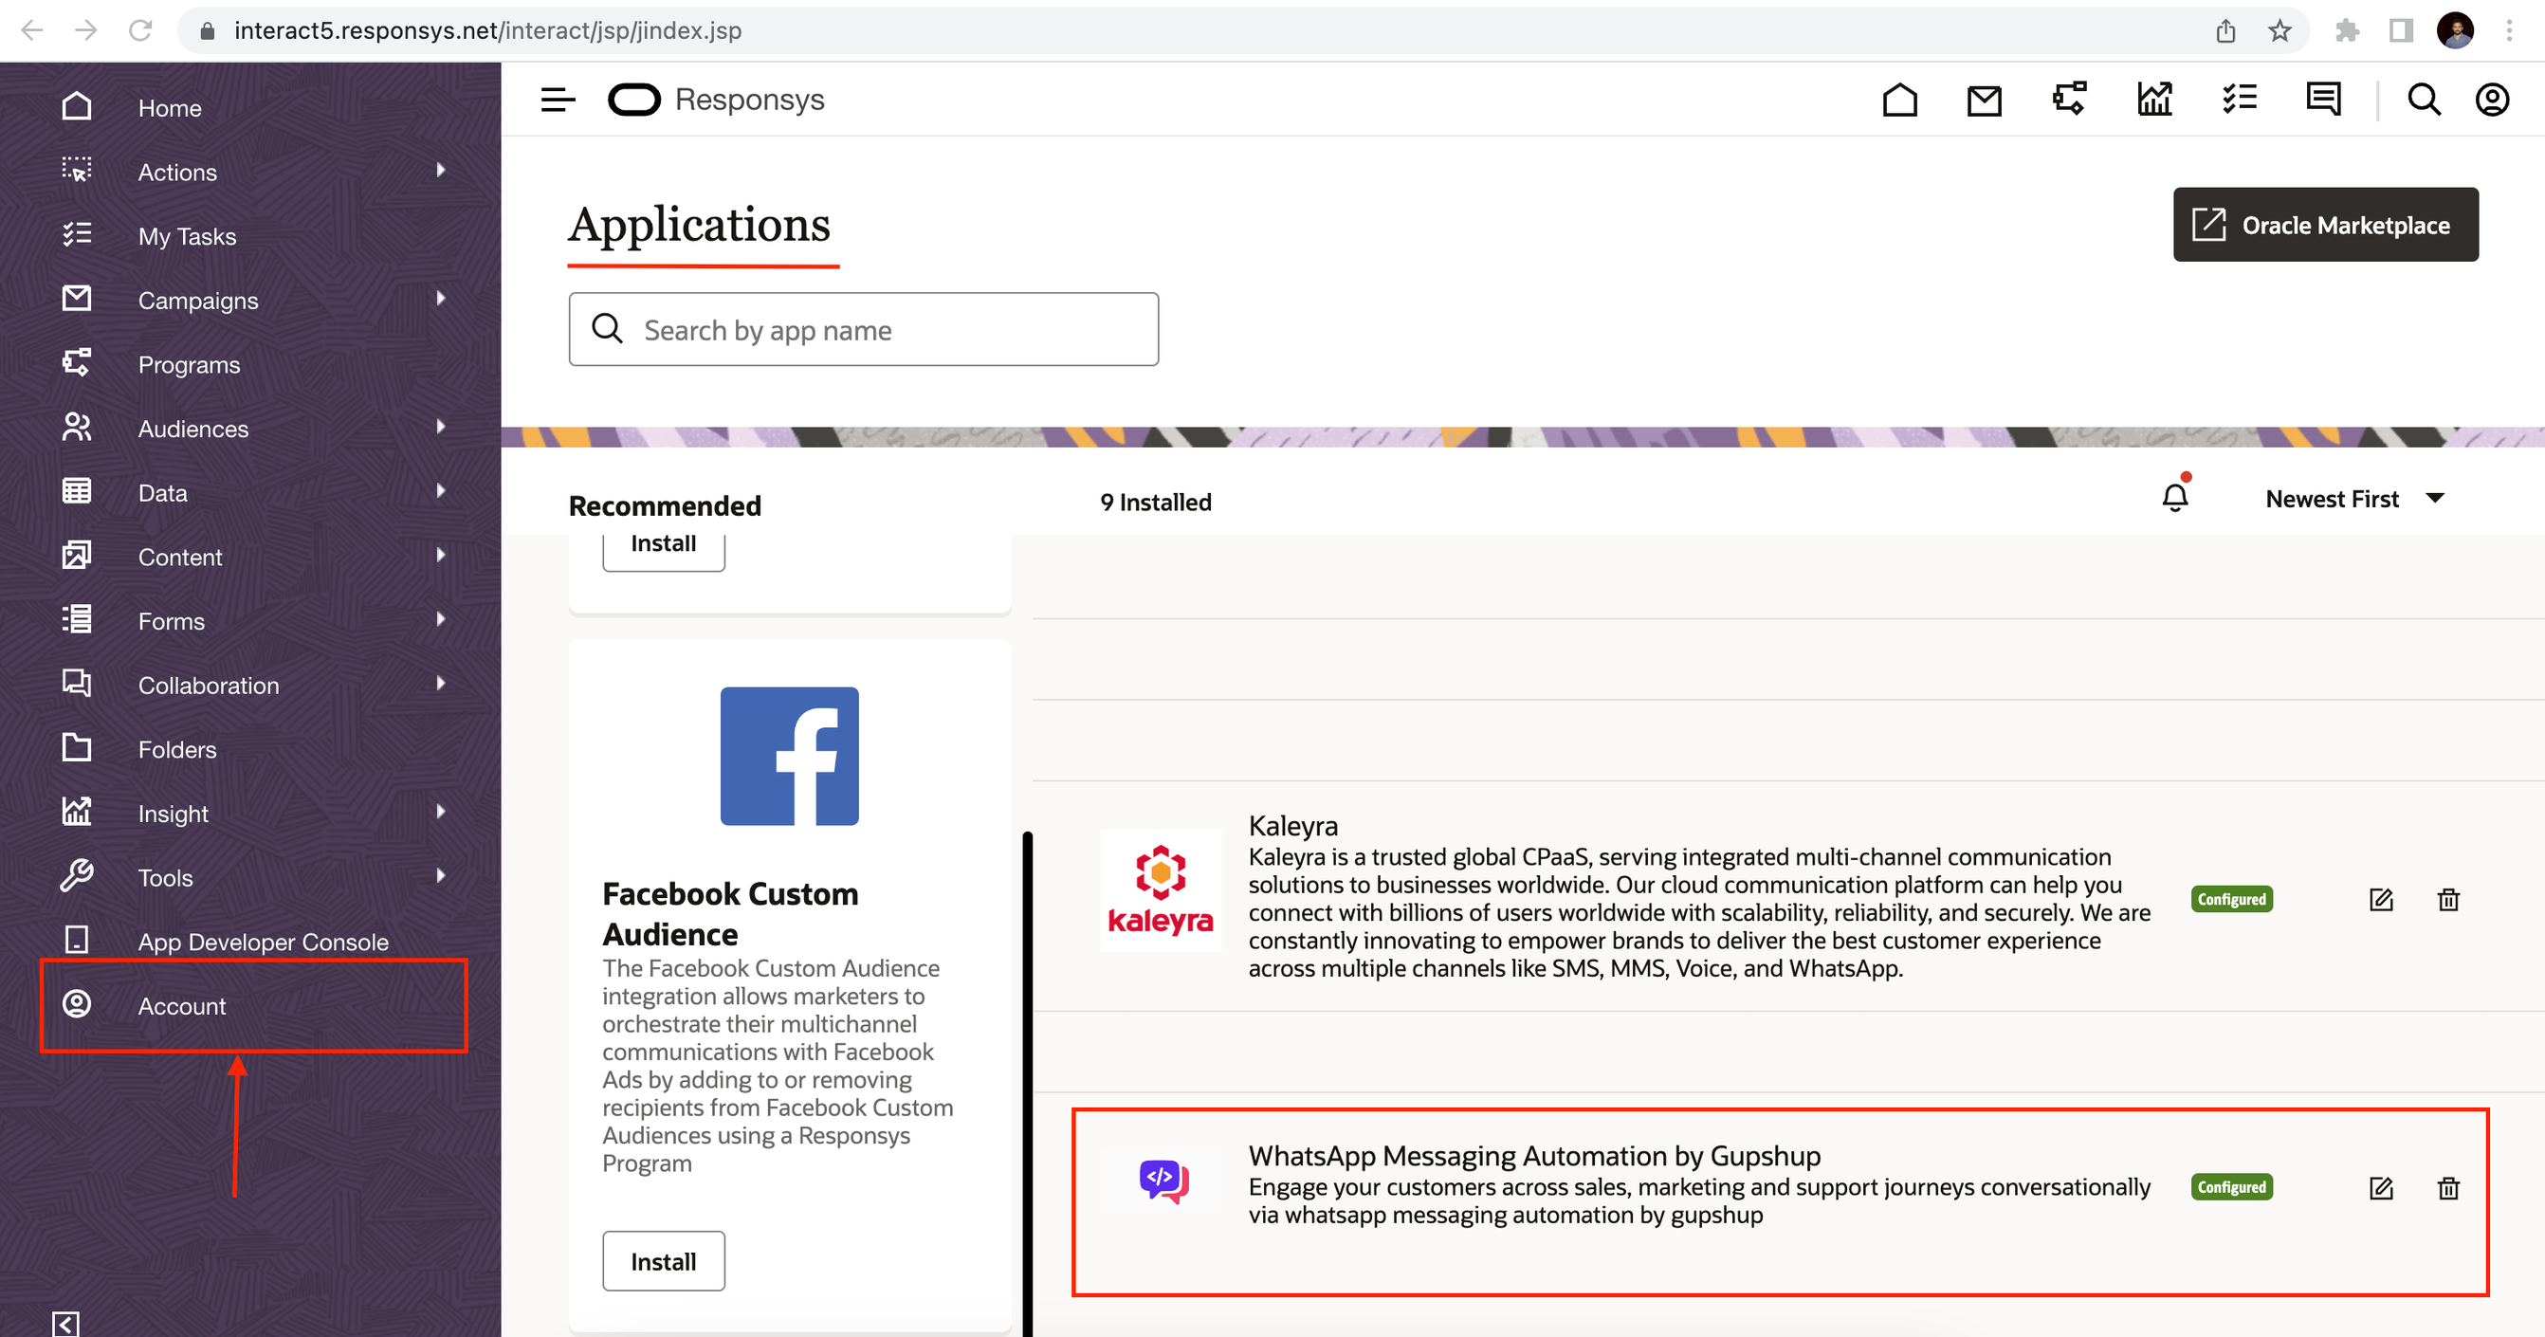
Task: Open the notifications bell icon
Action: click(x=2174, y=497)
